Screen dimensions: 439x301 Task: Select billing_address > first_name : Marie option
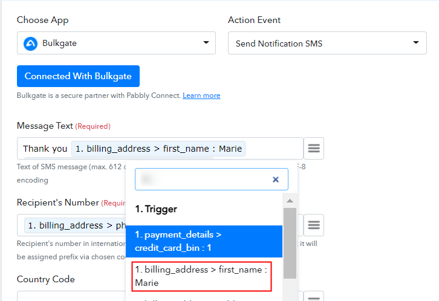(x=201, y=276)
